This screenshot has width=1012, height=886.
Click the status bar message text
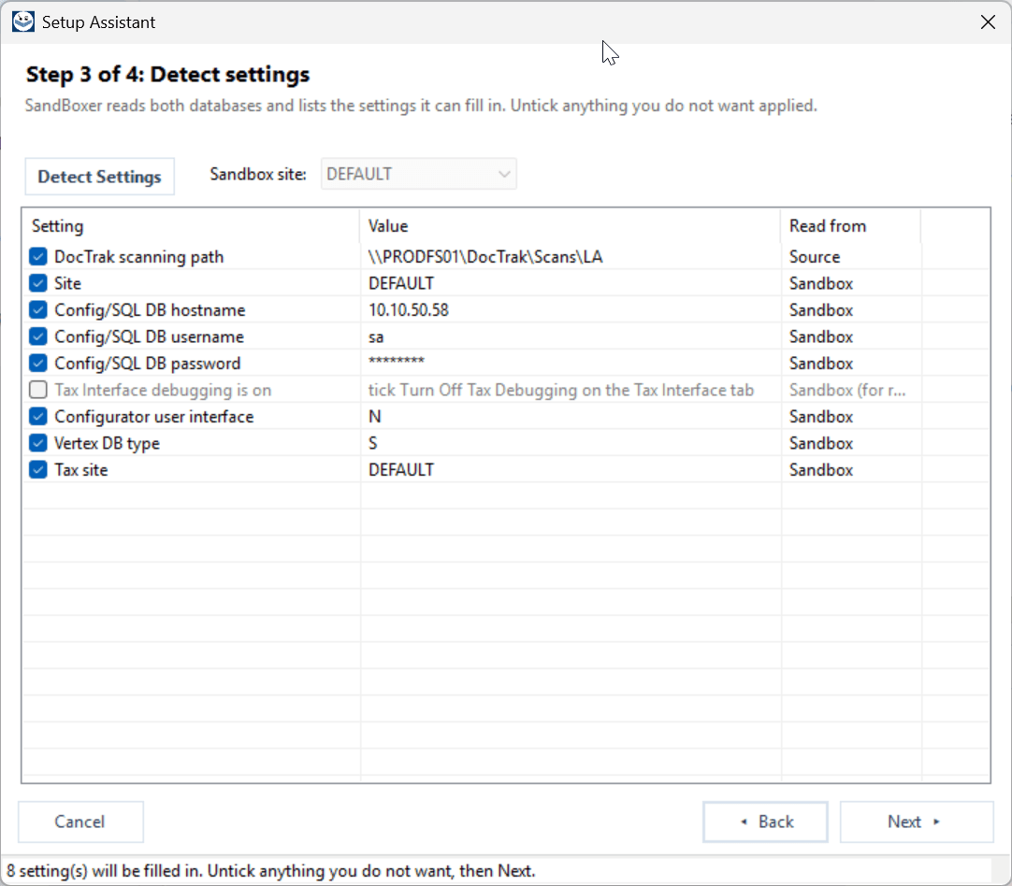pos(271,871)
